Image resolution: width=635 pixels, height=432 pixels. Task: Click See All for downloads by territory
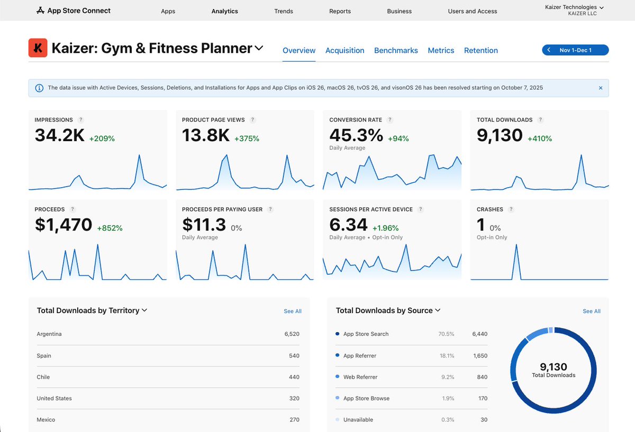coord(293,311)
